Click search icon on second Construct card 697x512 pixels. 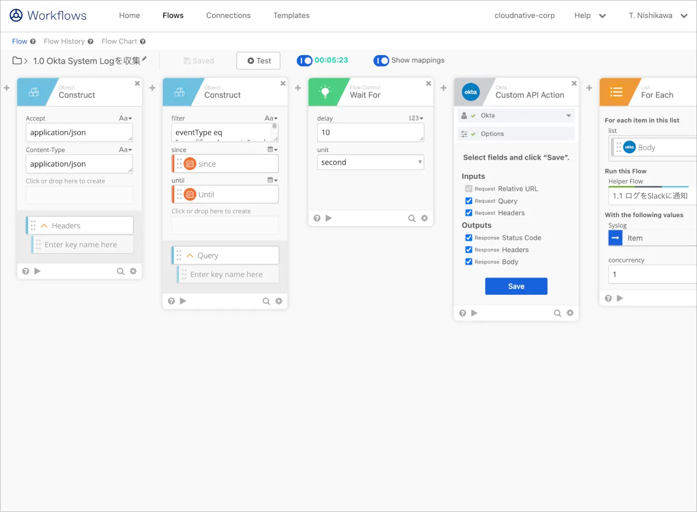266,301
